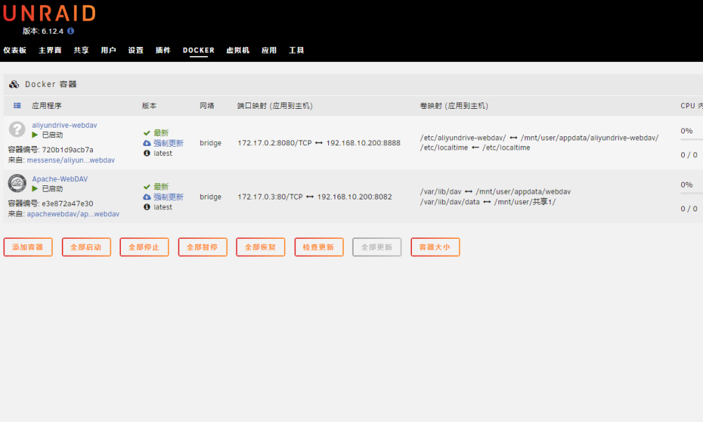This screenshot has height=422, width=703.
Task: Click green started icon for aliyundrive-webdav
Action: tap(35, 135)
